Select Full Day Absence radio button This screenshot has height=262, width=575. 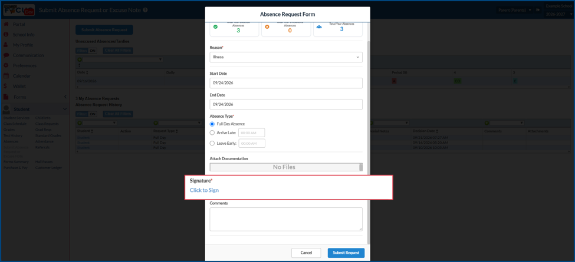pyautogui.click(x=212, y=124)
